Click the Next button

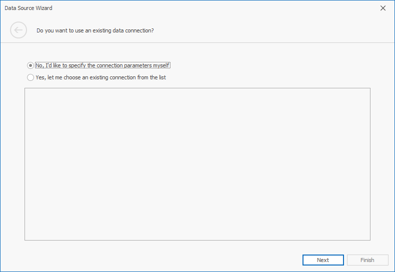pos(323,260)
